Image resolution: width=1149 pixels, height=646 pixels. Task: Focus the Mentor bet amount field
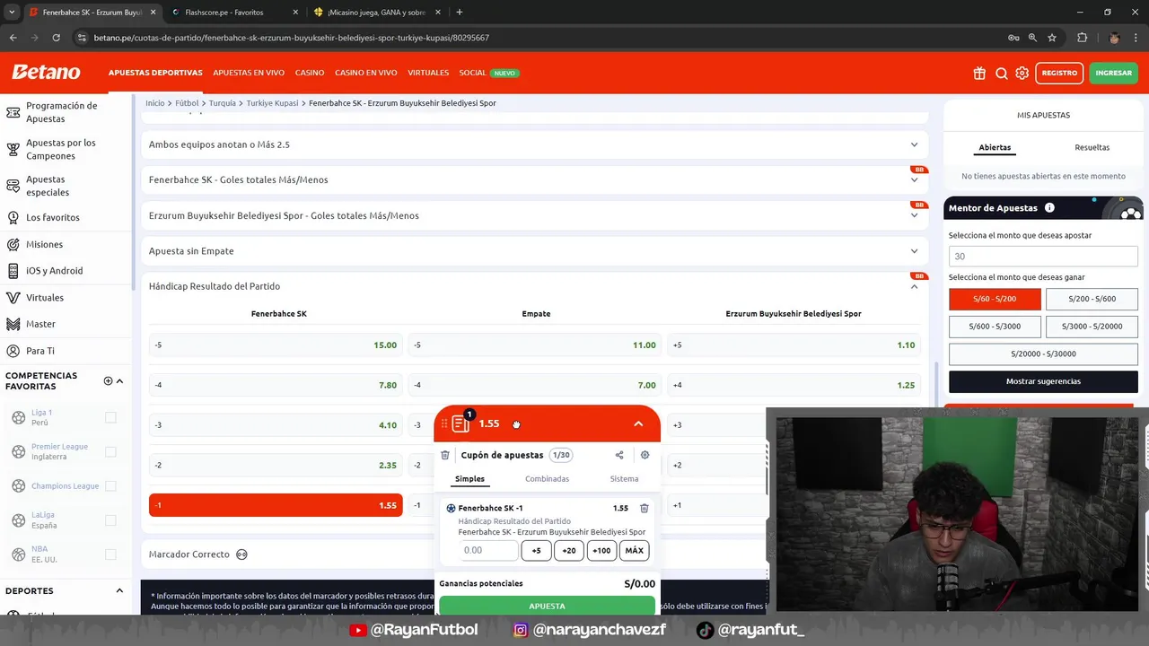[1043, 256]
